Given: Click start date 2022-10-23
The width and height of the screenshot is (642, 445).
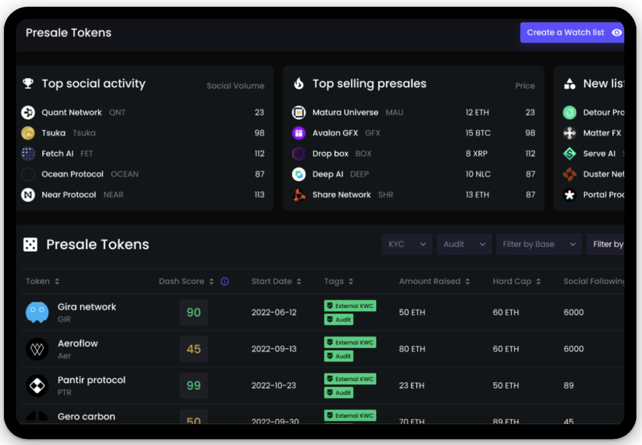Looking at the screenshot, I should (x=274, y=385).
